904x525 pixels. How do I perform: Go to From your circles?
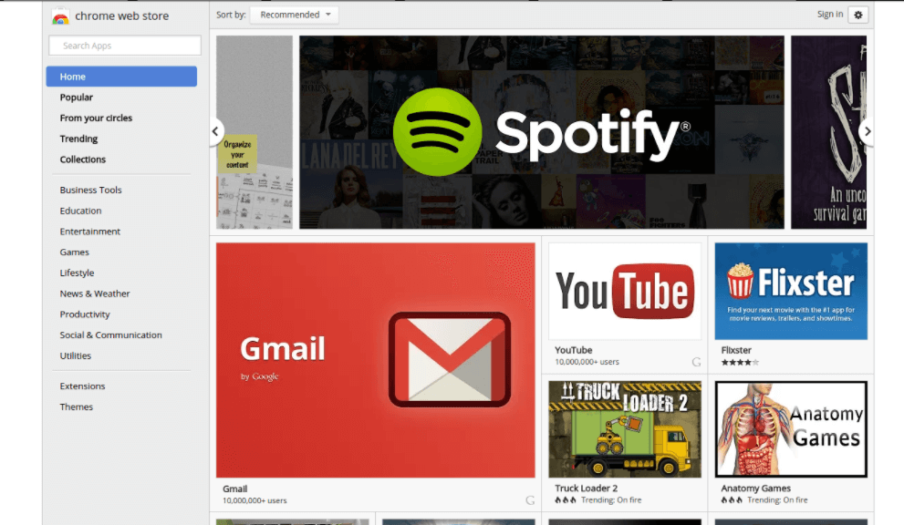point(96,118)
